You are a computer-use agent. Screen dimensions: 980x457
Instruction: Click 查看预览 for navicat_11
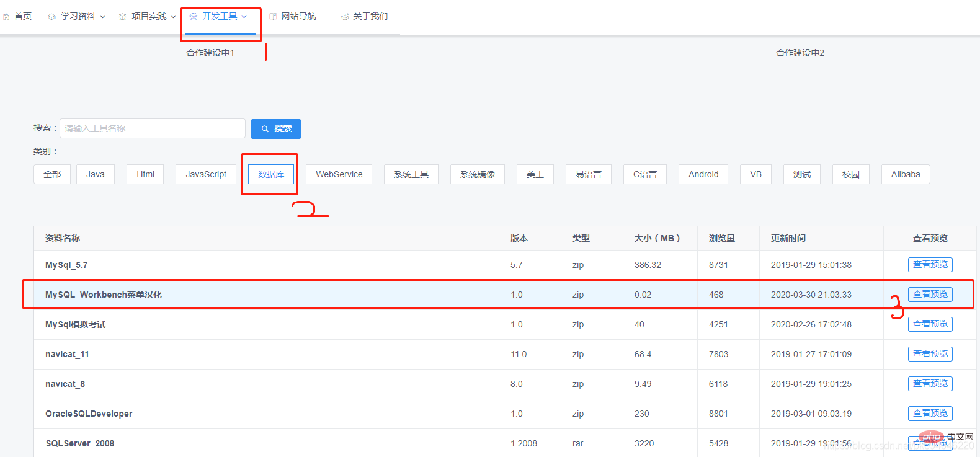tap(930, 354)
